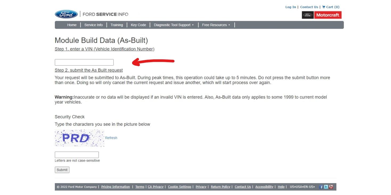Click Step 2 submit As Built request text

click(x=89, y=70)
